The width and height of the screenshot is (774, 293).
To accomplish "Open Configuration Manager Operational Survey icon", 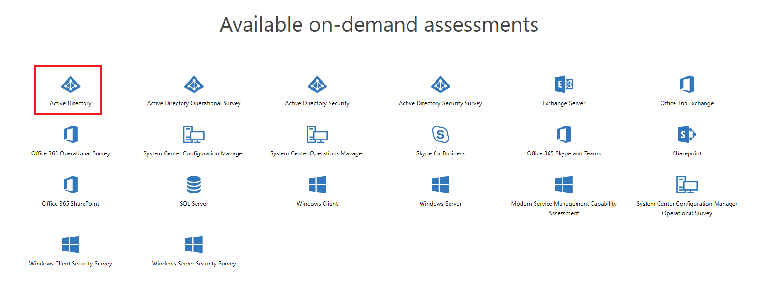I will pyautogui.click(x=687, y=184).
